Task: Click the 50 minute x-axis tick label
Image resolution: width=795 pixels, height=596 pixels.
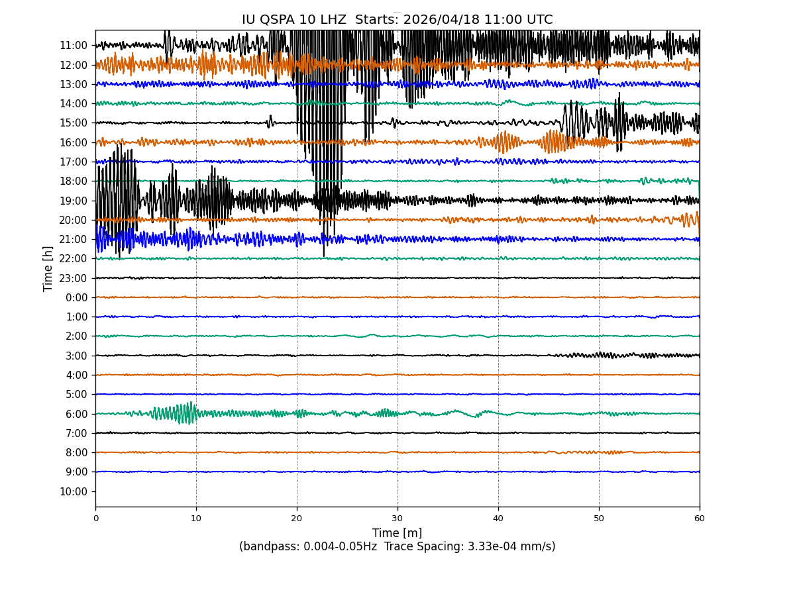Action: point(599,519)
